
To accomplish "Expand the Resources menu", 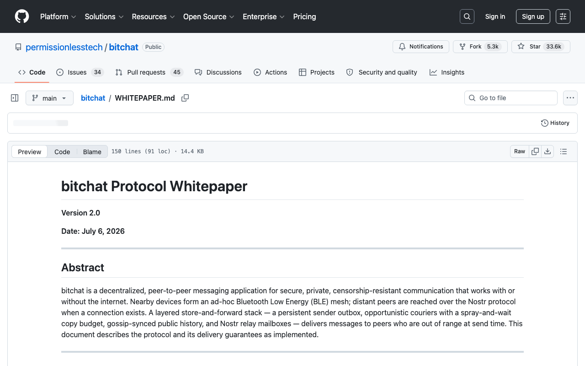I will click(153, 16).
